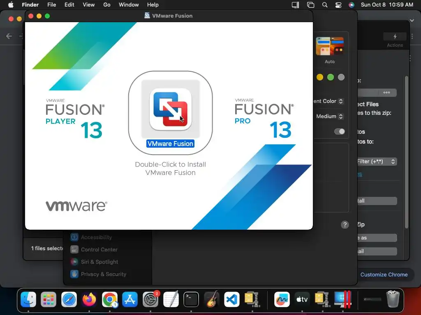
Task: Open the Apple menu
Action: pos(11,5)
